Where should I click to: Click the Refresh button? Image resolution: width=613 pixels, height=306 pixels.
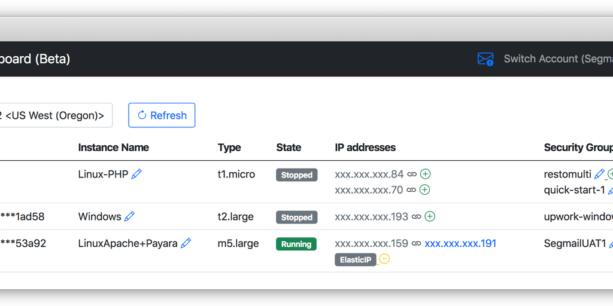pyautogui.click(x=162, y=115)
